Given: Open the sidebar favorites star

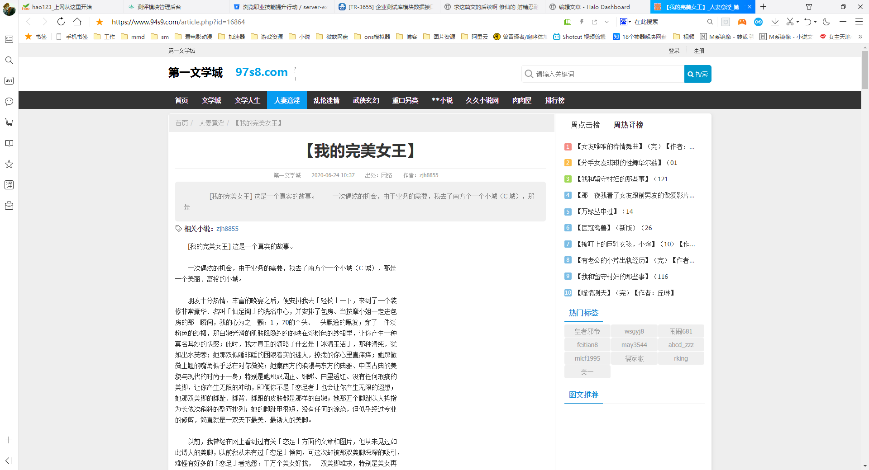Looking at the screenshot, I should click(x=9, y=164).
